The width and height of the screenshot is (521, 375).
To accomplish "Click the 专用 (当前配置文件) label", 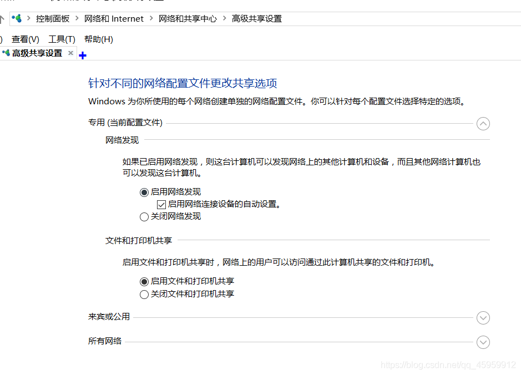I will [125, 123].
